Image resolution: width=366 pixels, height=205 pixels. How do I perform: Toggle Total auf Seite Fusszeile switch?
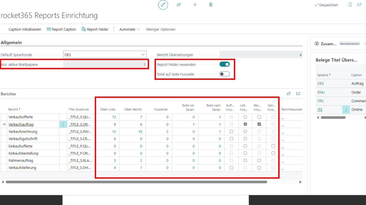tap(225, 74)
